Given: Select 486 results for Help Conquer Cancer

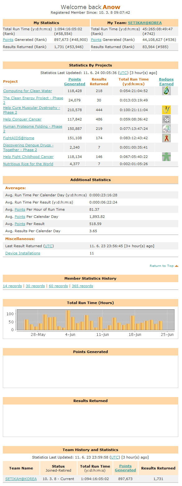Looking at the screenshot, I should (x=99, y=119).
